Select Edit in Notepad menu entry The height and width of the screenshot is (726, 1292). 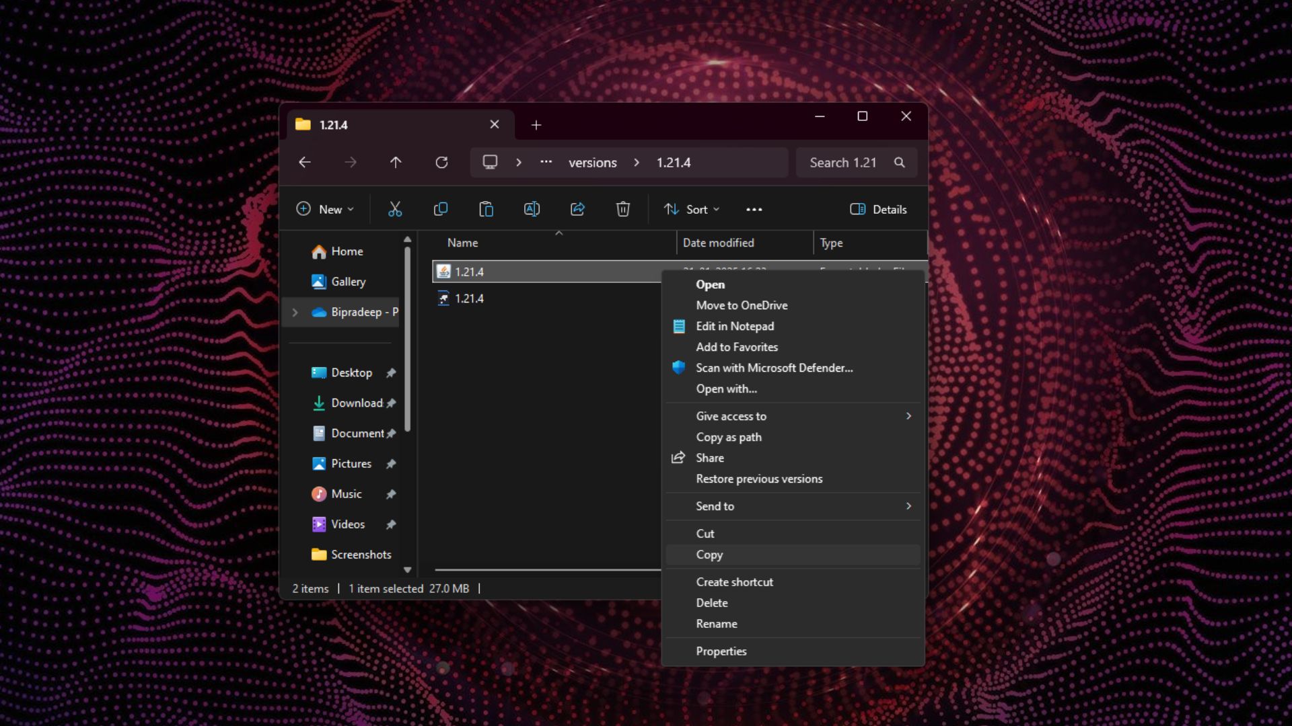(x=735, y=326)
